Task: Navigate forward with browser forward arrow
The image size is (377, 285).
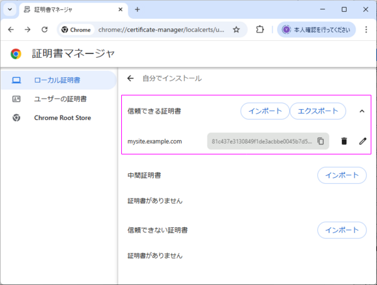Action: click(28, 30)
